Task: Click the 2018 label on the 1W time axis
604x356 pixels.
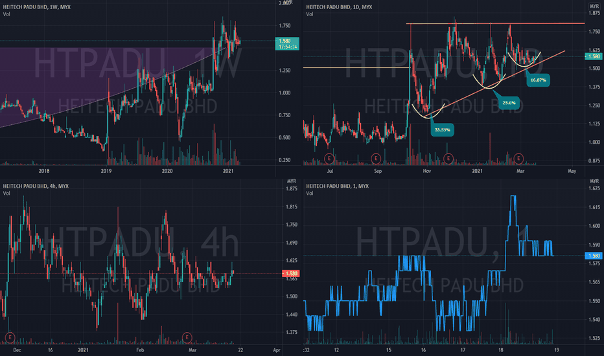Action: coord(44,171)
